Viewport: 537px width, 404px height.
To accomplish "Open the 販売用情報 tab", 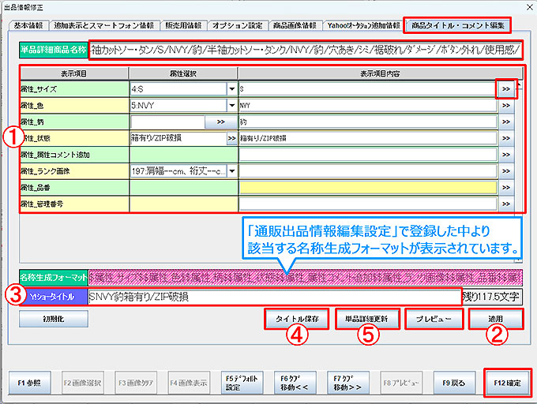I will [x=183, y=25].
